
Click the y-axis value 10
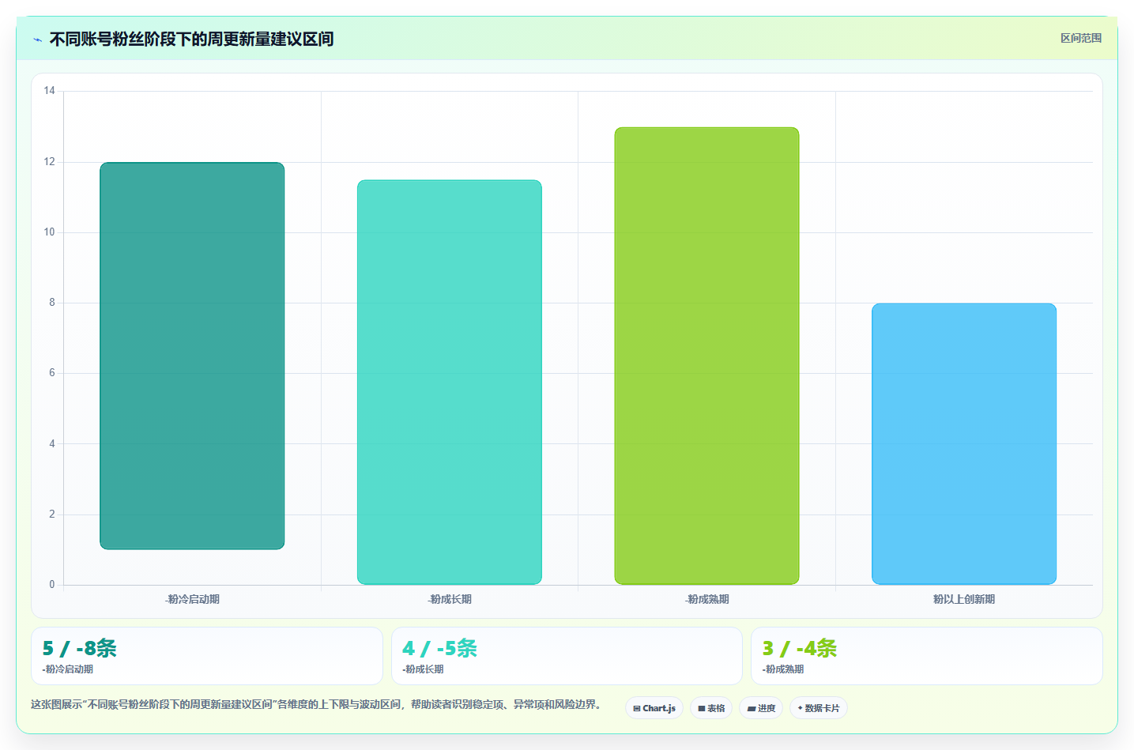(x=50, y=232)
